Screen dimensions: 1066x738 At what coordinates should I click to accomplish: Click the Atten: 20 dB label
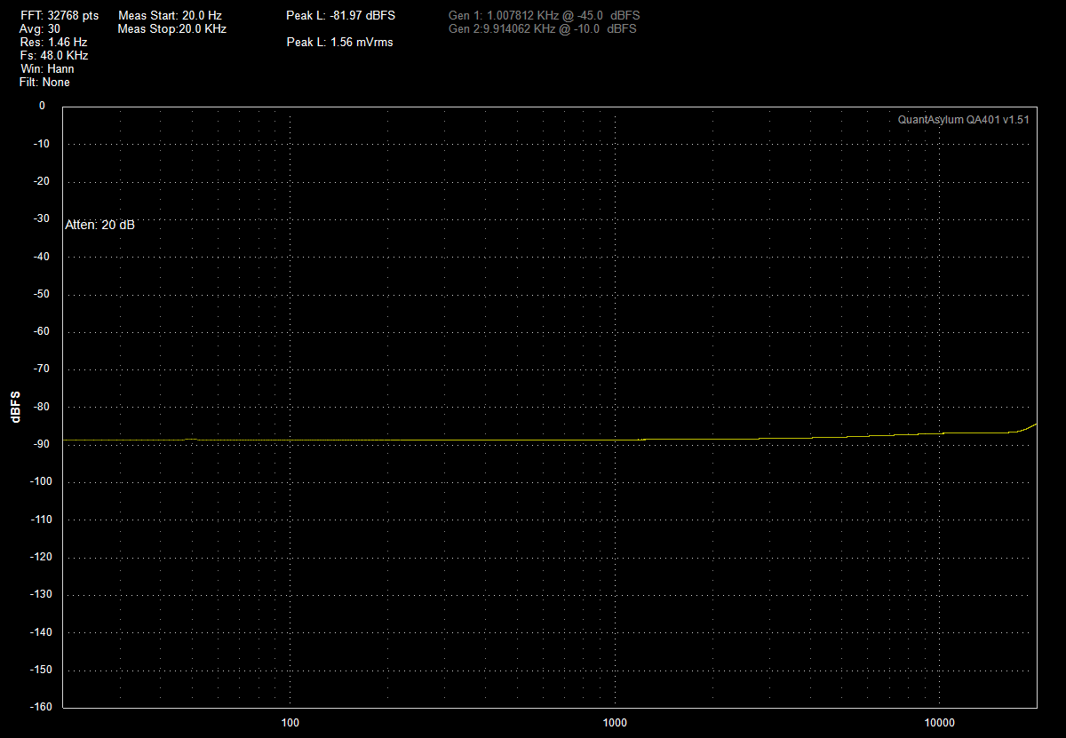[x=100, y=225]
